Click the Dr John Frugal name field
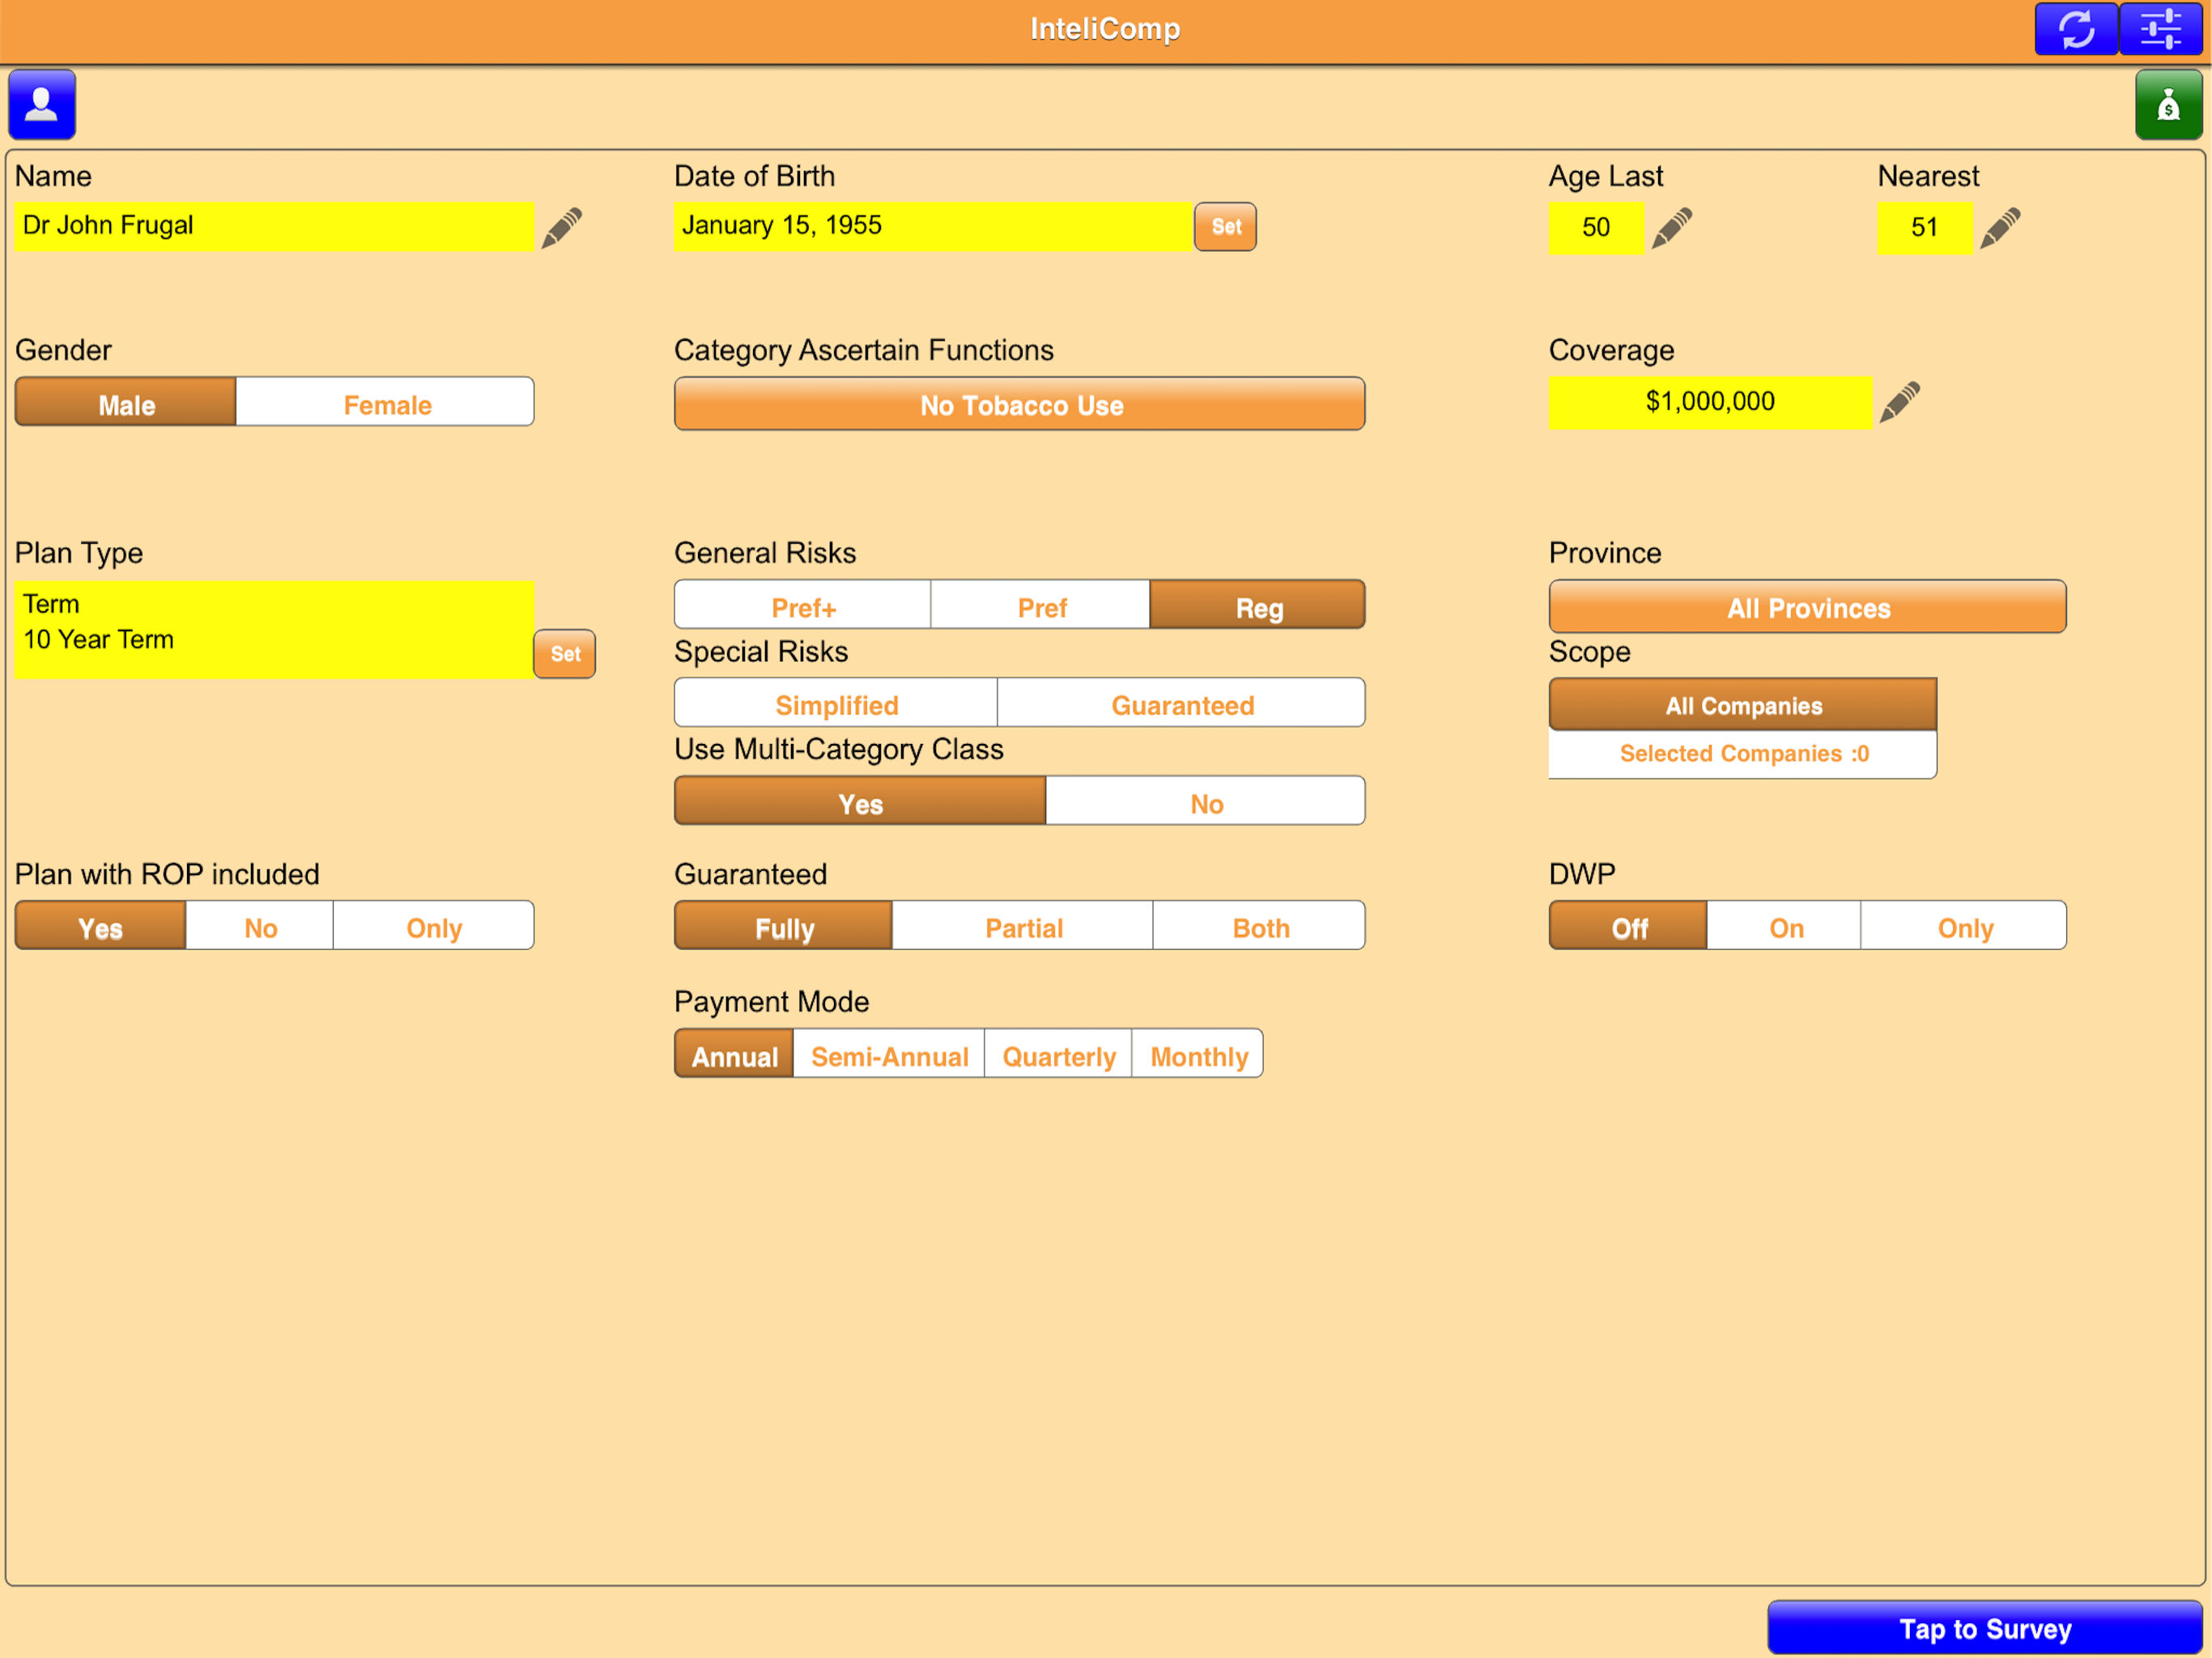This screenshot has height=1658, width=2212. pos(274,226)
